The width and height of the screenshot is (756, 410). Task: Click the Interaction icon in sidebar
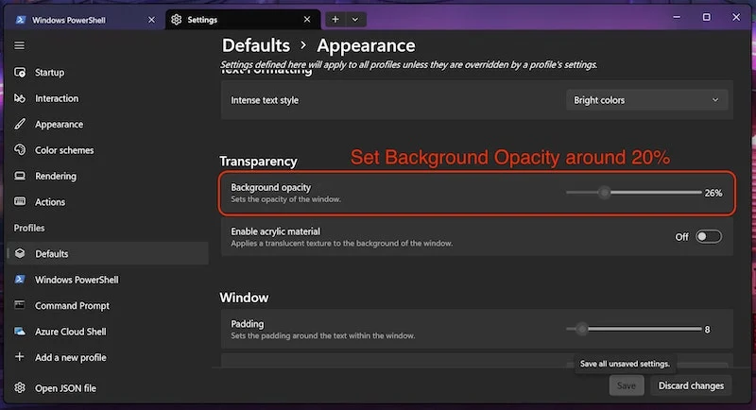tap(20, 98)
